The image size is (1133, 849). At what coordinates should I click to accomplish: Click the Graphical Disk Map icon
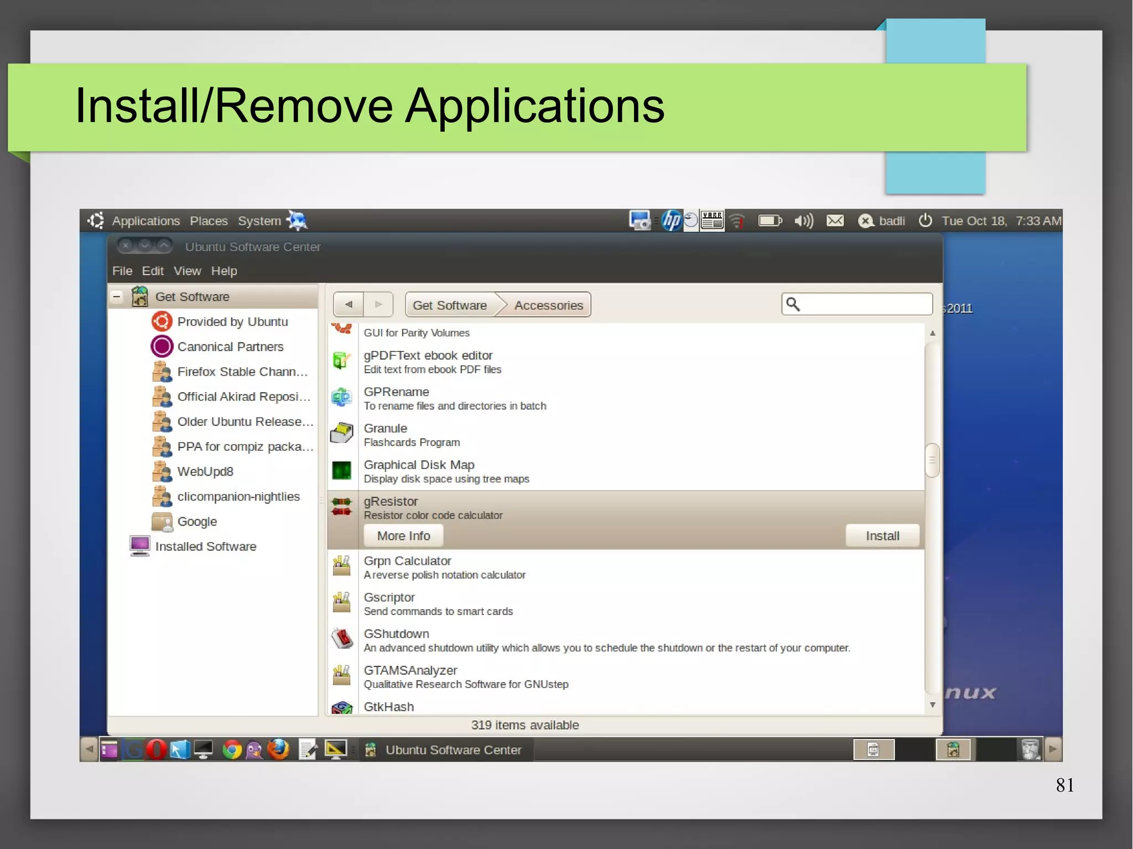[341, 470]
